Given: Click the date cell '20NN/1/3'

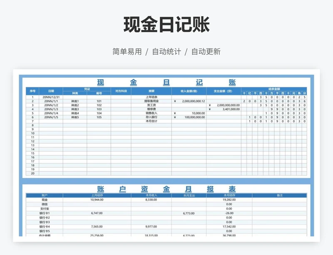Looking at the screenshot, I should pyautogui.click(x=51, y=109).
